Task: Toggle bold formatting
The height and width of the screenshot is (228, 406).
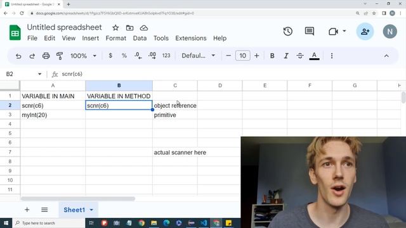Action: click(272, 56)
